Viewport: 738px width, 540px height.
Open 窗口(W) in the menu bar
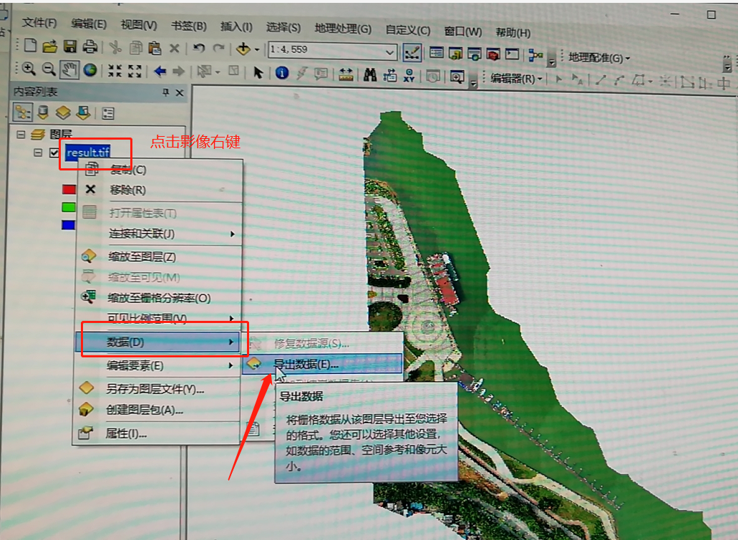point(463,31)
